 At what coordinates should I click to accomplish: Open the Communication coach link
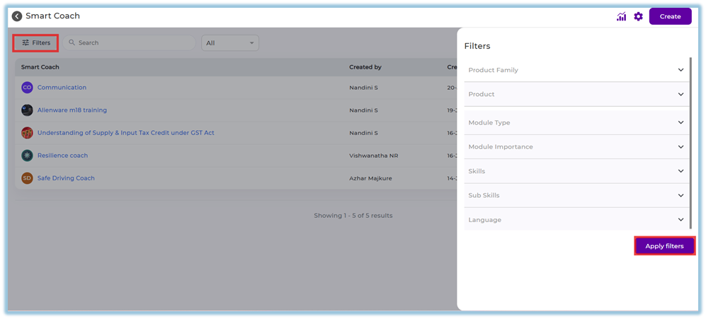pyautogui.click(x=62, y=88)
